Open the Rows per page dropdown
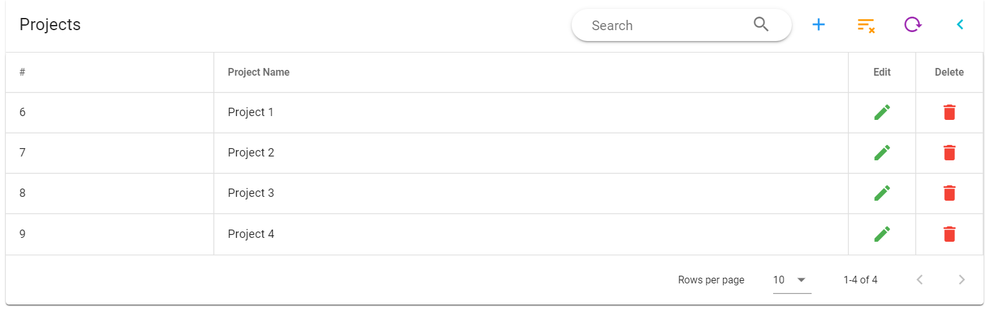The width and height of the screenshot is (990, 311). (x=792, y=280)
